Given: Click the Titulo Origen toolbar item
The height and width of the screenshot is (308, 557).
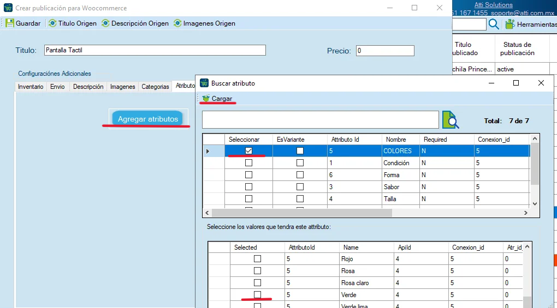Looking at the screenshot, I should 73,23.
